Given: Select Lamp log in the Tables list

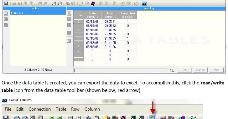Looking at the screenshot, I should [x=38, y=13].
